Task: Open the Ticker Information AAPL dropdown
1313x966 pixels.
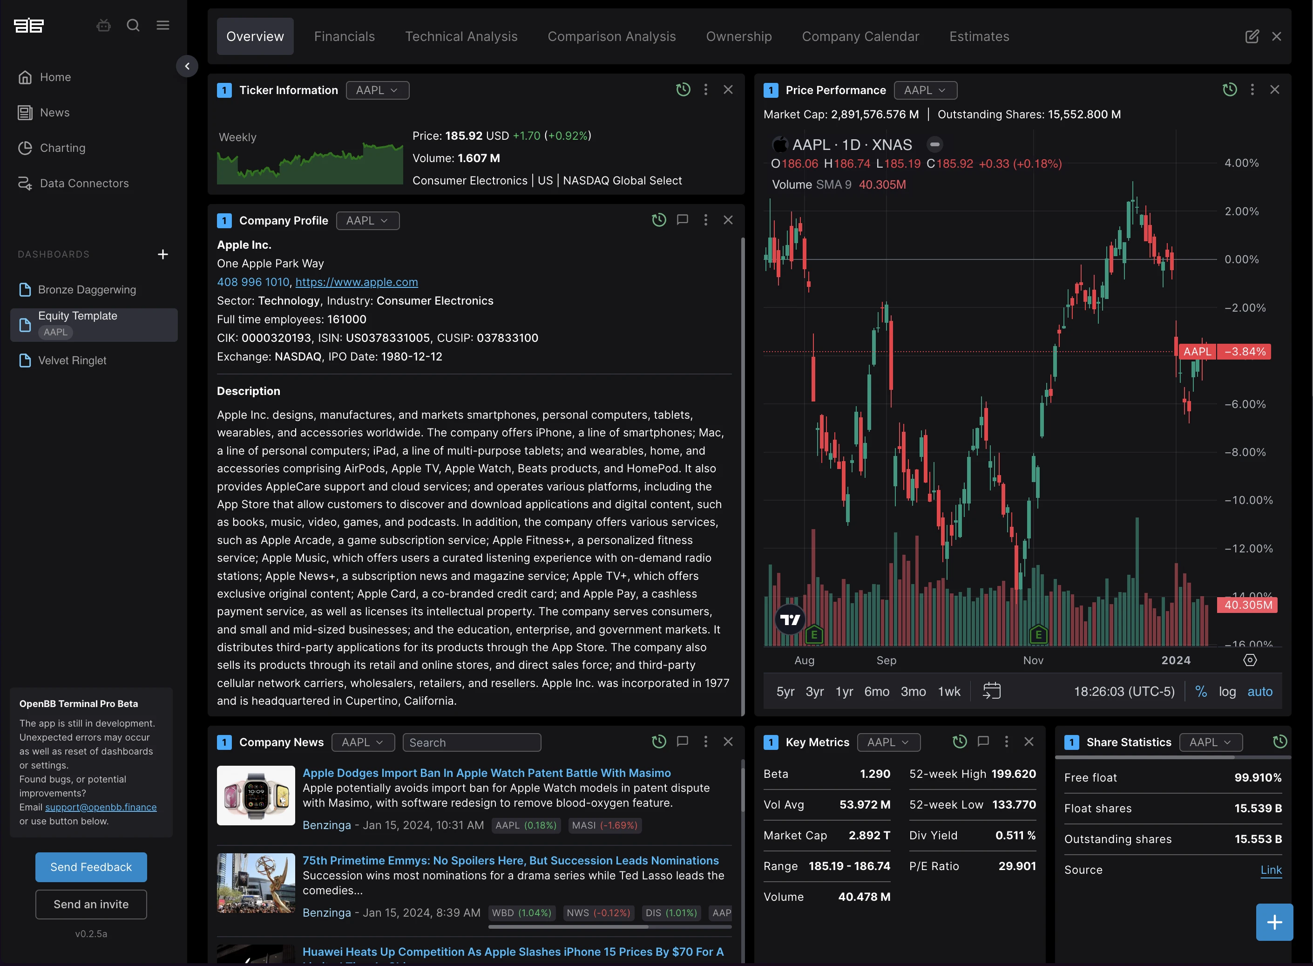Action: (x=377, y=90)
